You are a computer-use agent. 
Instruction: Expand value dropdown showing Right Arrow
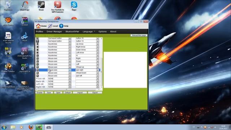point(98,47)
